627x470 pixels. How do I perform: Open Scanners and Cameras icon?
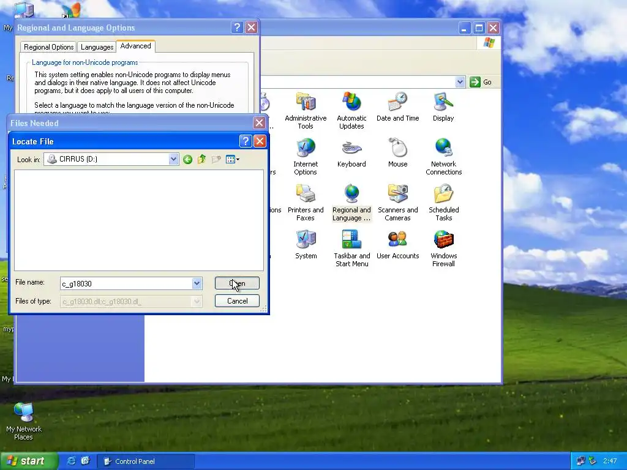[397, 203]
